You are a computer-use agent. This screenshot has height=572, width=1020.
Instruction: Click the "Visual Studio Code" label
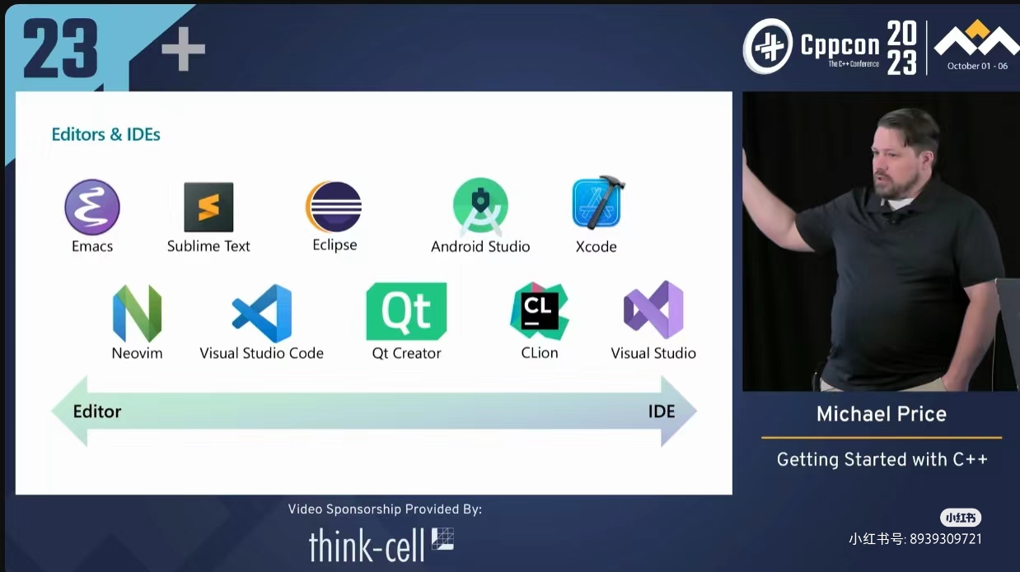[261, 353]
